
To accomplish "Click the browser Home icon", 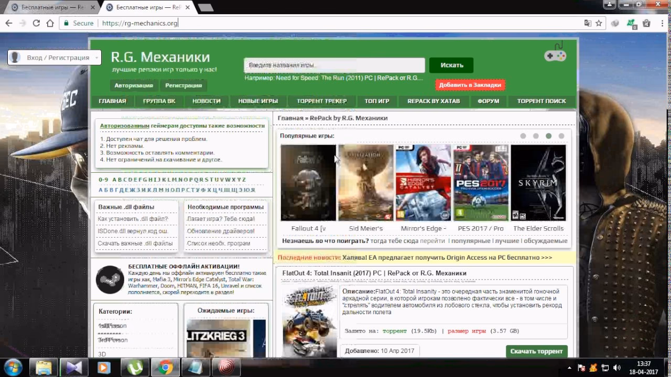I will [x=50, y=23].
